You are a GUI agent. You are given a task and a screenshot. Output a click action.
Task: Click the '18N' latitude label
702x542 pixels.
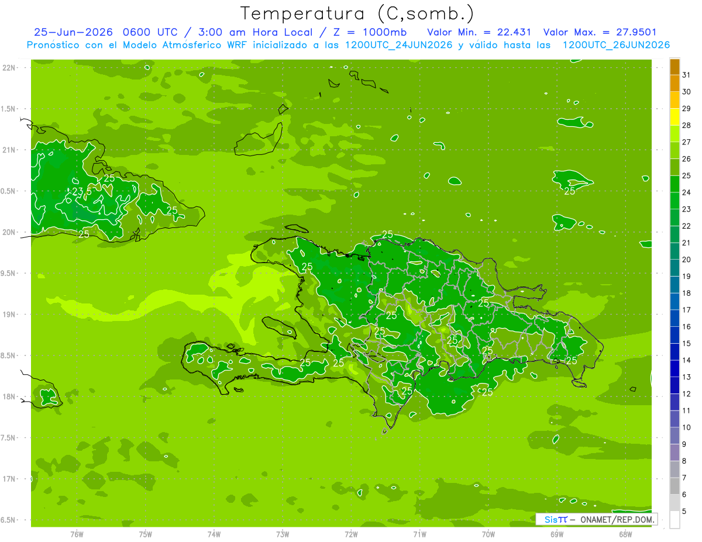[9, 396]
